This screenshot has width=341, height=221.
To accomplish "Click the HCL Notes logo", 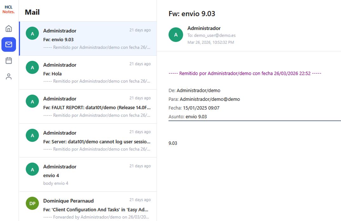I will coord(9,10).
